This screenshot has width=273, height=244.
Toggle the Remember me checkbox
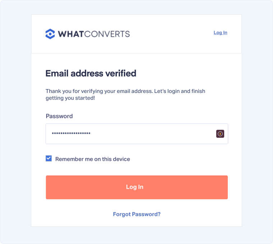pos(49,159)
